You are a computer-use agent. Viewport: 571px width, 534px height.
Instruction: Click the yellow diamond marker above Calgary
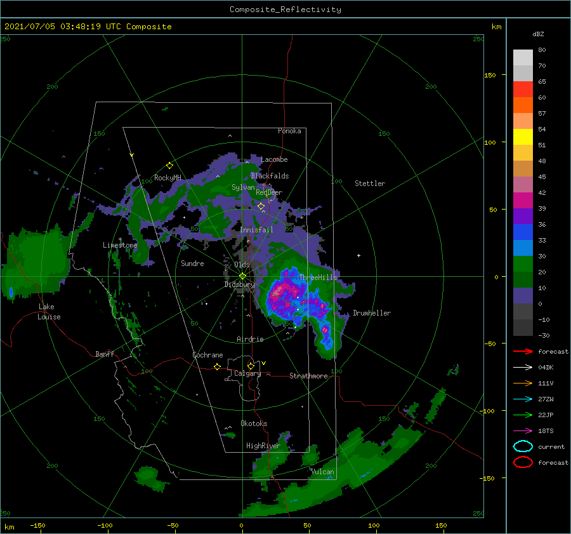251,366
